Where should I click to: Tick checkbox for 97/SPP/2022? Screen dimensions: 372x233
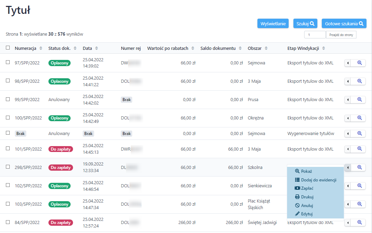[8, 62]
